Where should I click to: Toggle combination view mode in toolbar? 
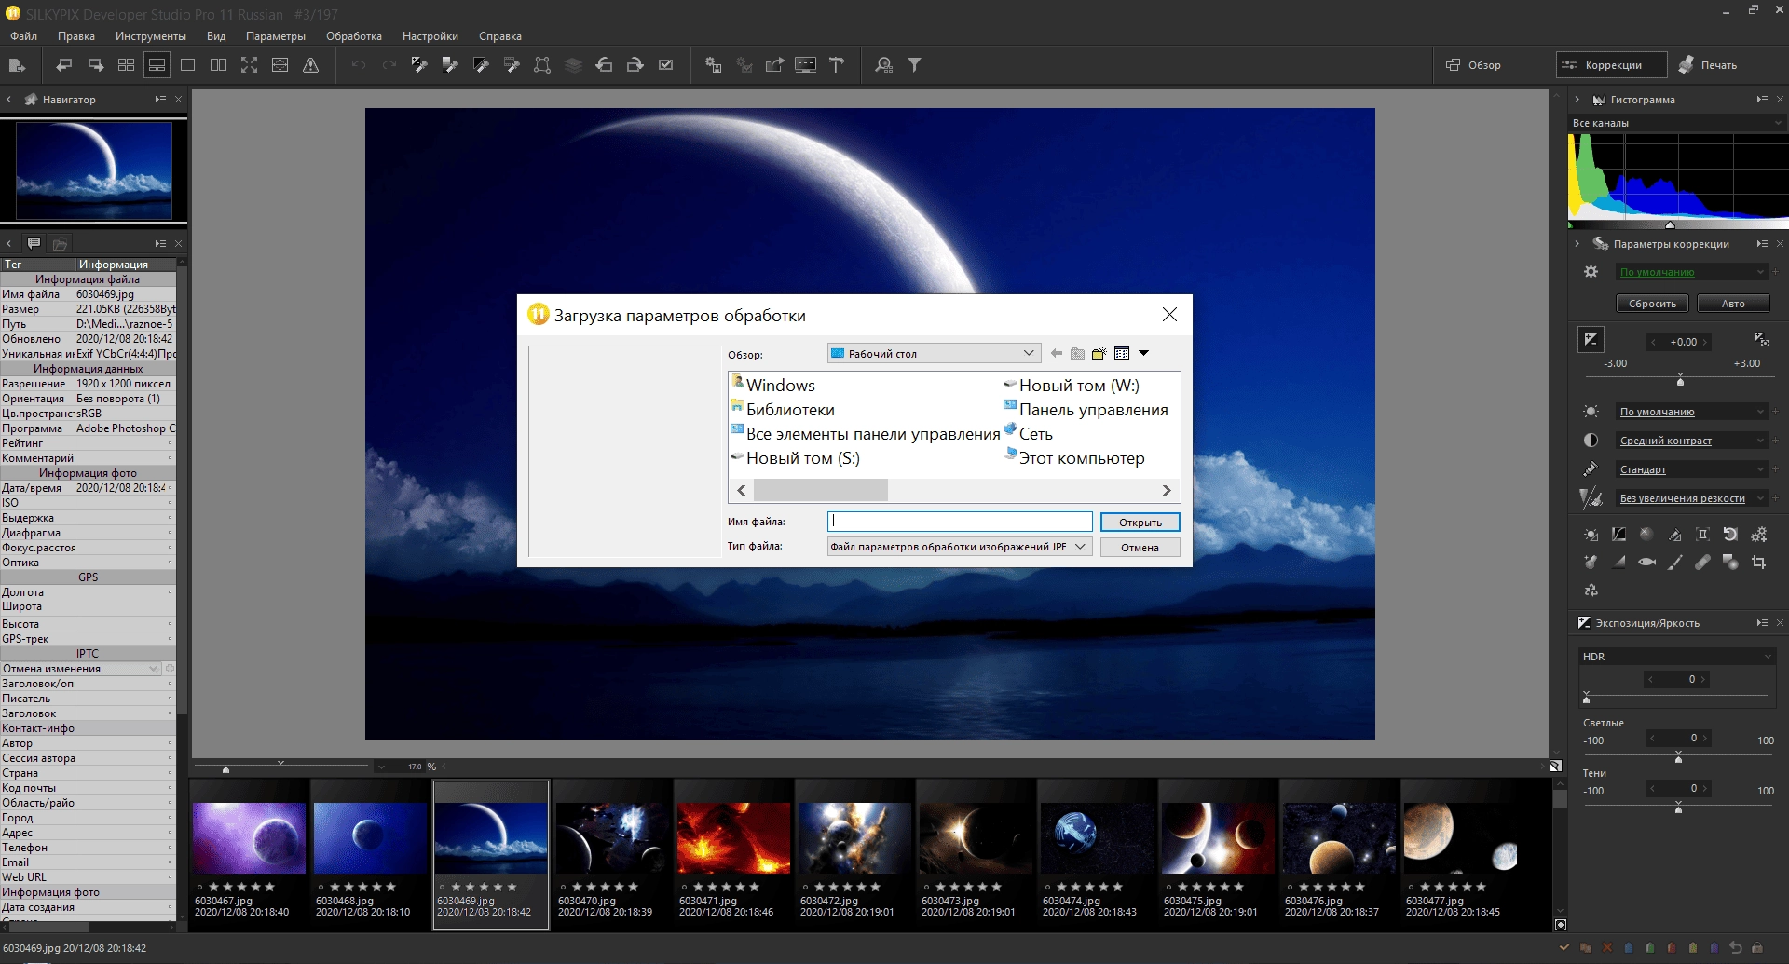(x=157, y=65)
